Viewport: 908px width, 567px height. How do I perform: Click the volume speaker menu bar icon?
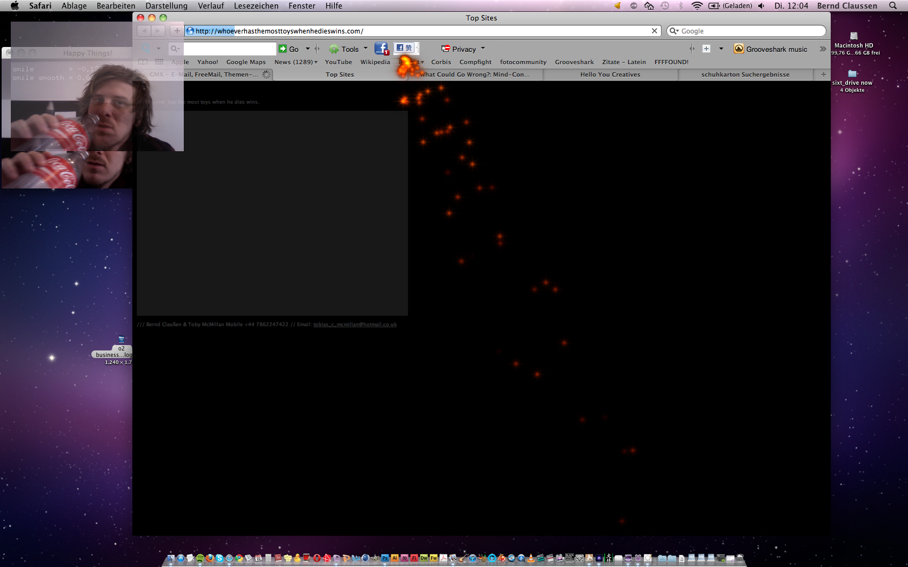coord(761,6)
